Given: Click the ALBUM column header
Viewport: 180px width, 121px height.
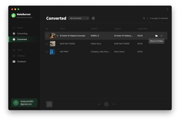Looking at the screenshot, I should pyautogui.click(x=118, y=29).
